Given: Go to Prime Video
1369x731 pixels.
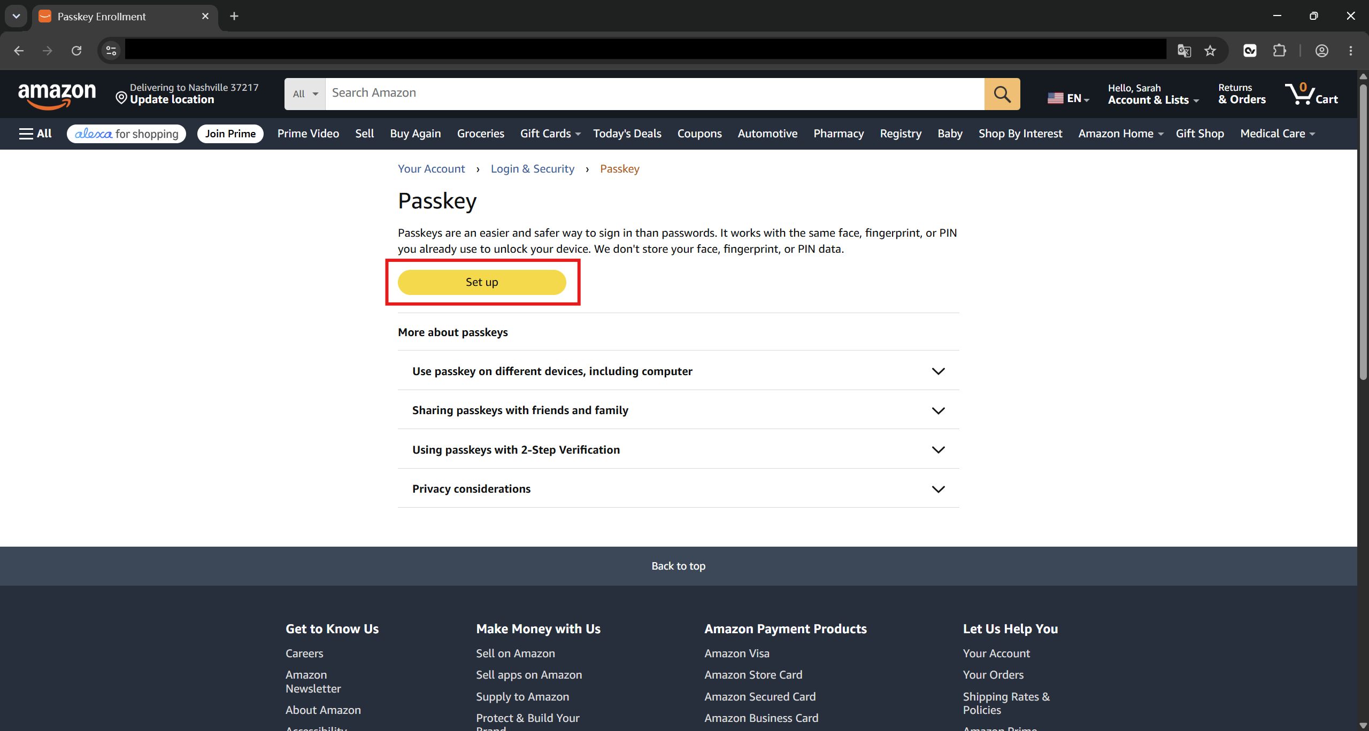Looking at the screenshot, I should point(308,134).
